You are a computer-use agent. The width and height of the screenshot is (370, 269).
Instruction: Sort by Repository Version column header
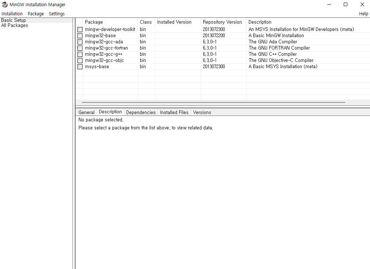(223, 22)
